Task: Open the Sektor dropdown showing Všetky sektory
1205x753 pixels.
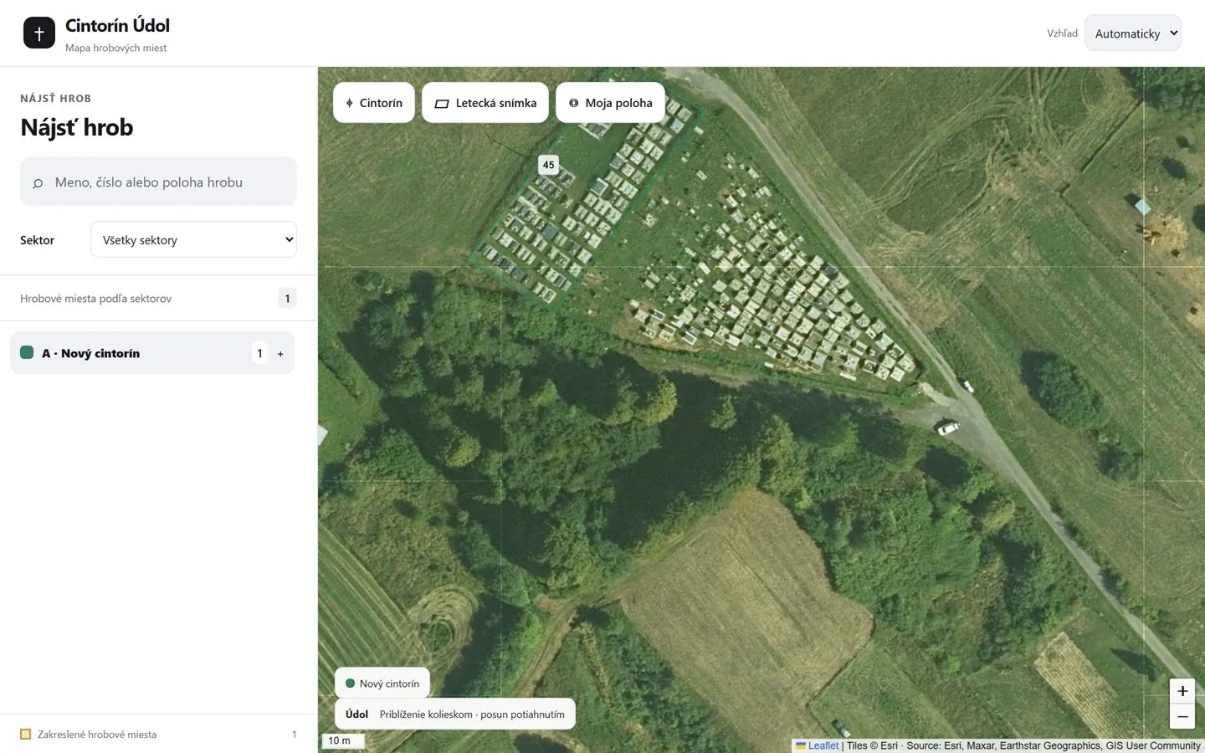Action: click(x=193, y=240)
